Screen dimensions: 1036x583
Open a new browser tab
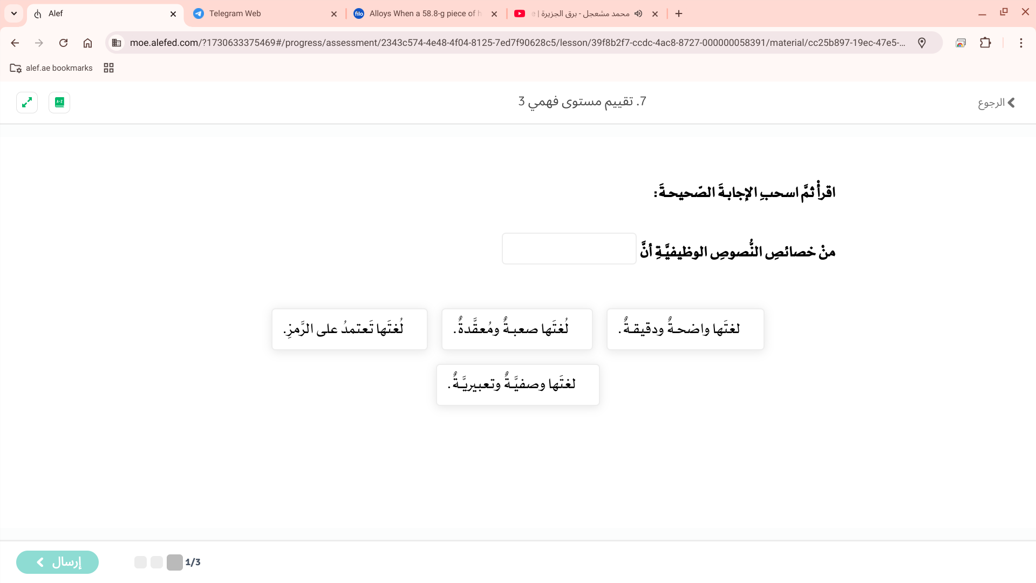point(679,13)
